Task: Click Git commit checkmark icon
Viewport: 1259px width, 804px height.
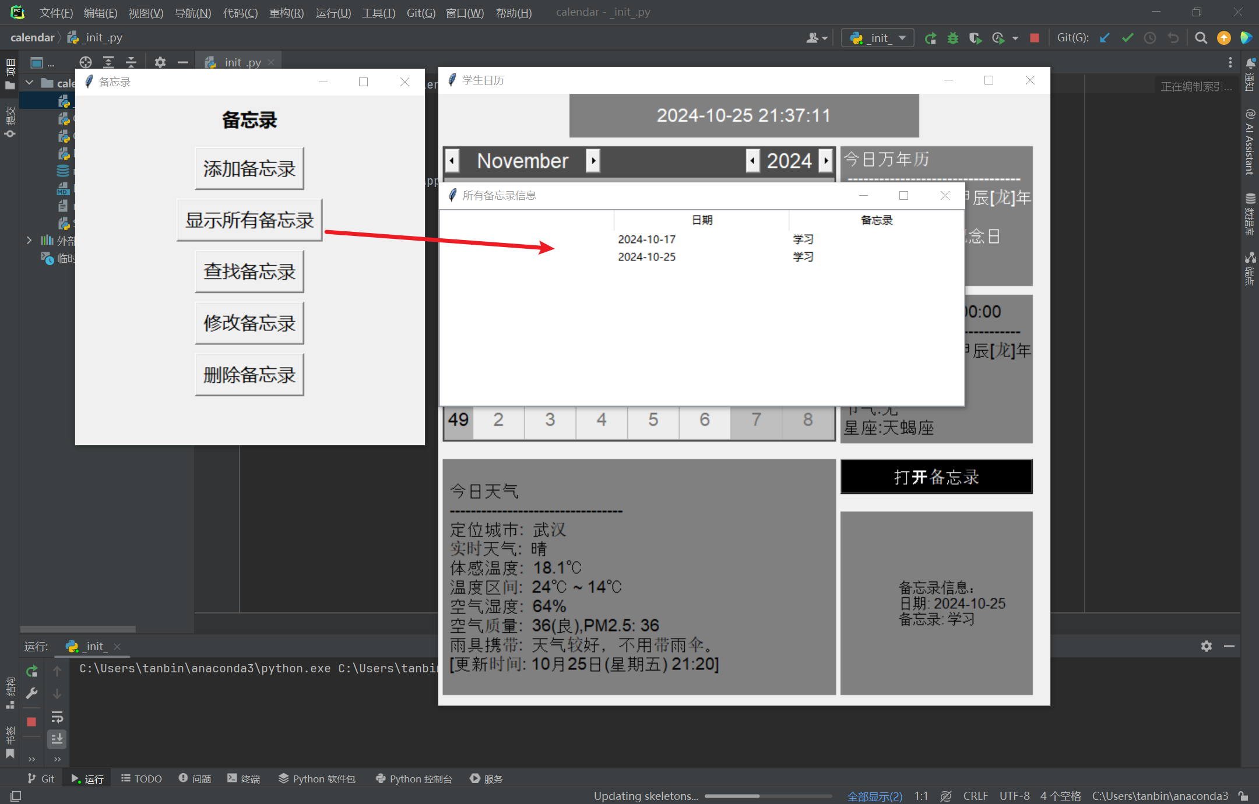Action: (x=1127, y=38)
